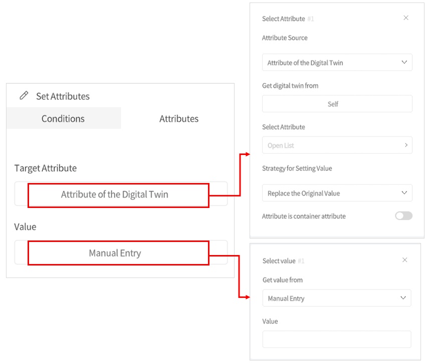Screen dimensions: 428x364
Task: Click the chevron arrow in Attribute Source box
Action: [404, 62]
